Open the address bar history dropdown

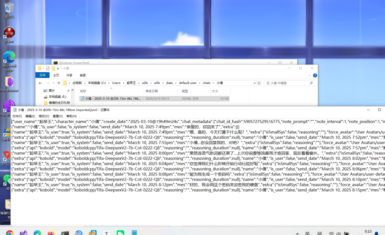point(254,83)
